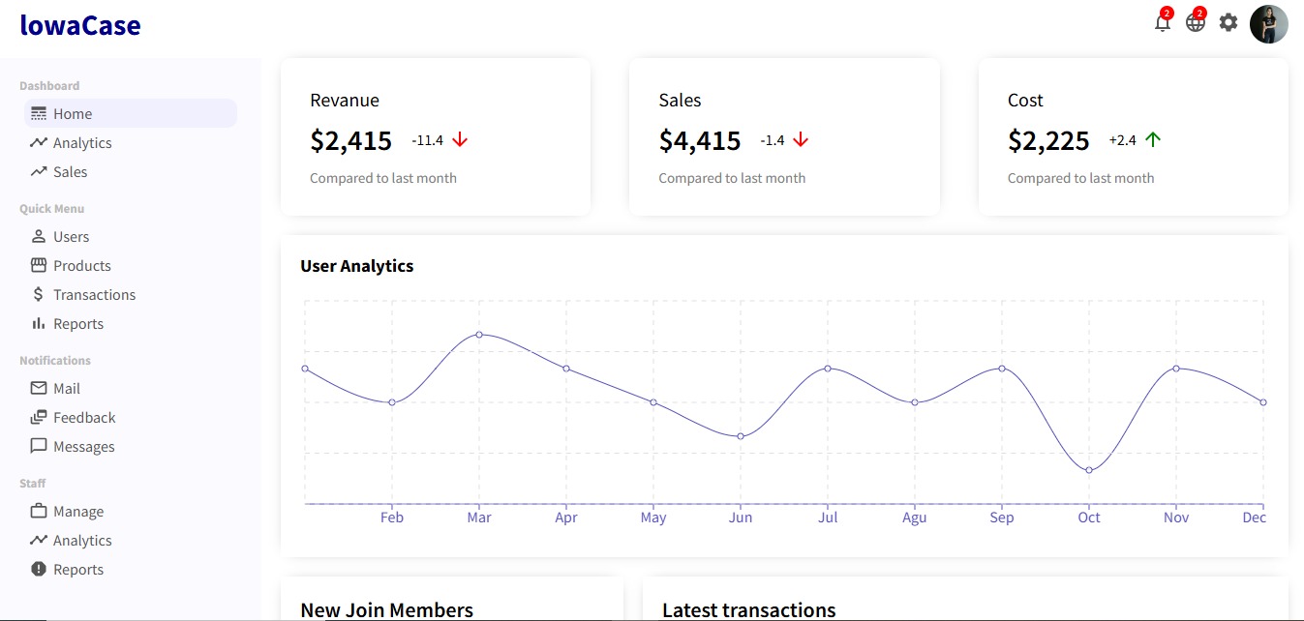Click the Reports bar chart icon under Quick Menu

(39, 323)
